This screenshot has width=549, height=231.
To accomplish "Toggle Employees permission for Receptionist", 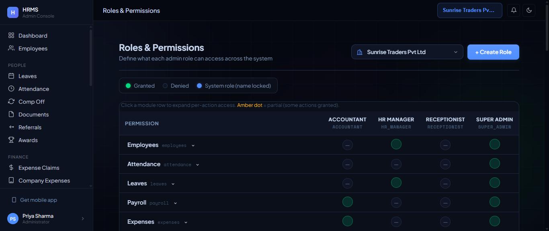I will click(445, 145).
